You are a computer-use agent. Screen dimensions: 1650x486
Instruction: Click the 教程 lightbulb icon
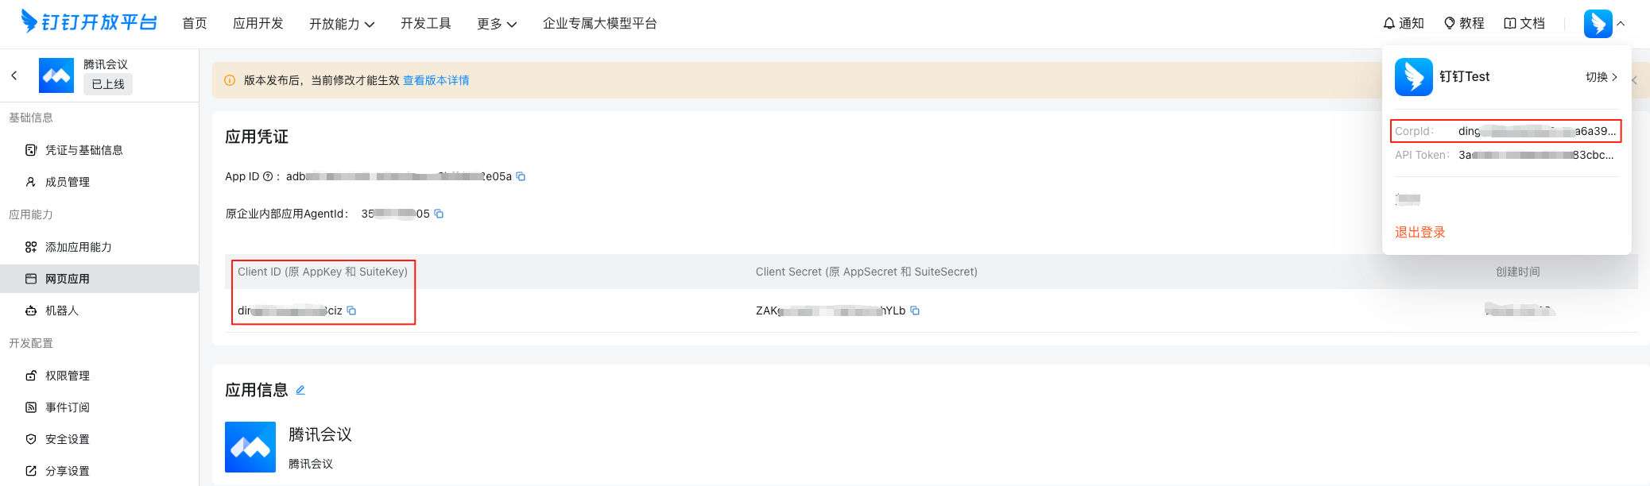tap(1450, 24)
